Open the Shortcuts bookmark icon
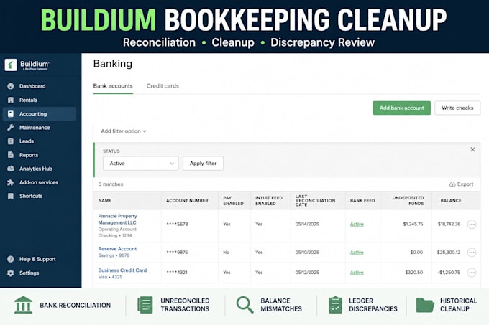 pyautogui.click(x=11, y=196)
